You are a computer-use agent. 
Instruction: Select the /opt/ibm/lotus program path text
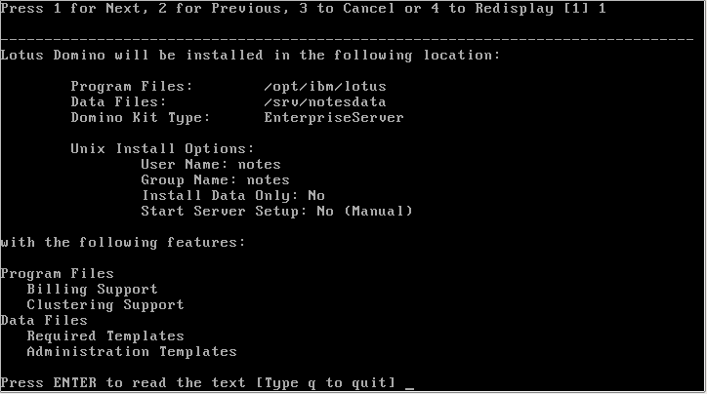point(325,87)
